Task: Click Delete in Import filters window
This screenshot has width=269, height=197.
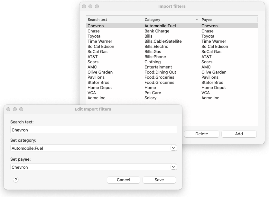Action: point(201,134)
